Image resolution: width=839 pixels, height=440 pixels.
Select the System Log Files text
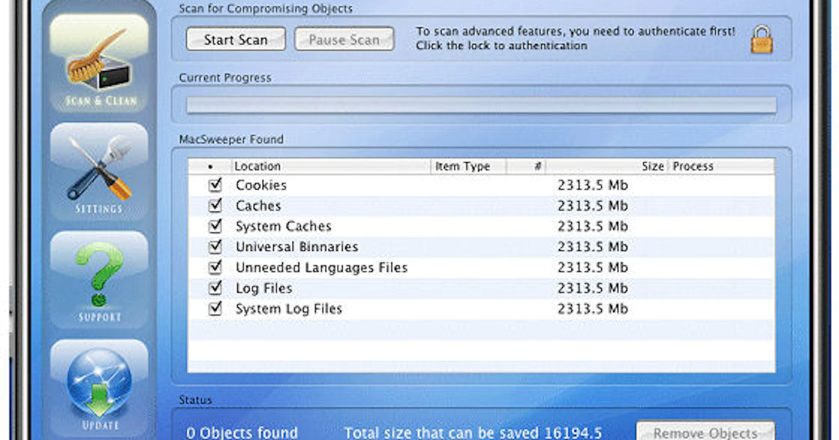pyautogui.click(x=289, y=309)
